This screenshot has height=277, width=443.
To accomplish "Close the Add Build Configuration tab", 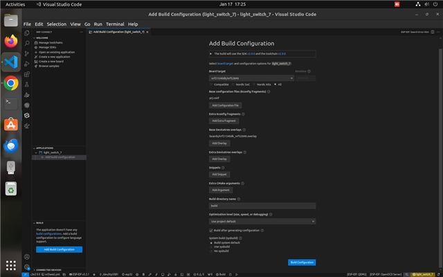I will tap(147, 33).
